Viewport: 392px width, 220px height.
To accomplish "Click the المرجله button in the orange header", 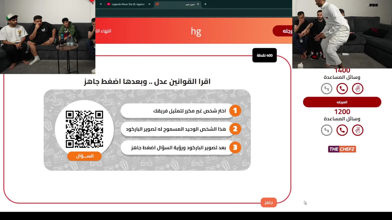I will coord(282,31).
